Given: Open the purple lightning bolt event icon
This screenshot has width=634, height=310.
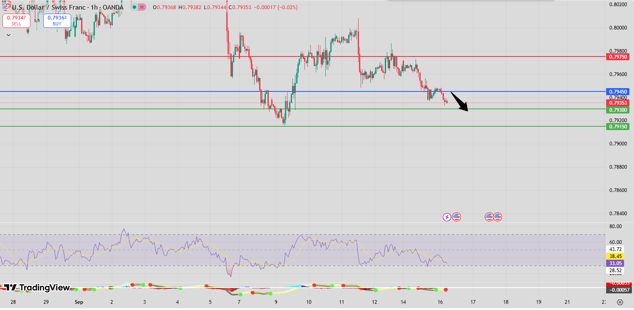Looking at the screenshot, I should [x=447, y=217].
